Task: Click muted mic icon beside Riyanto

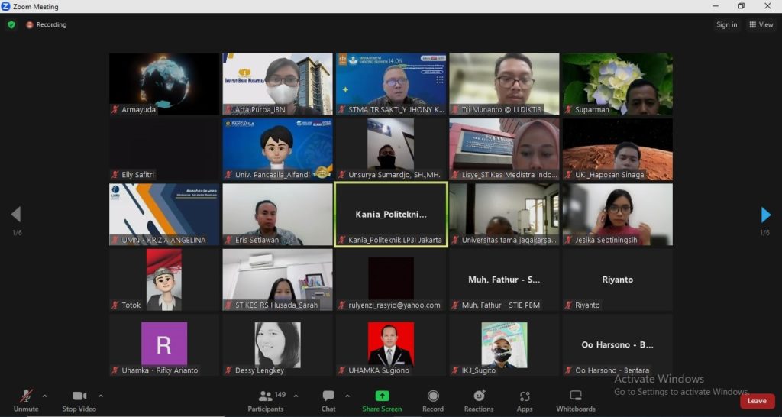Action: [x=568, y=305]
